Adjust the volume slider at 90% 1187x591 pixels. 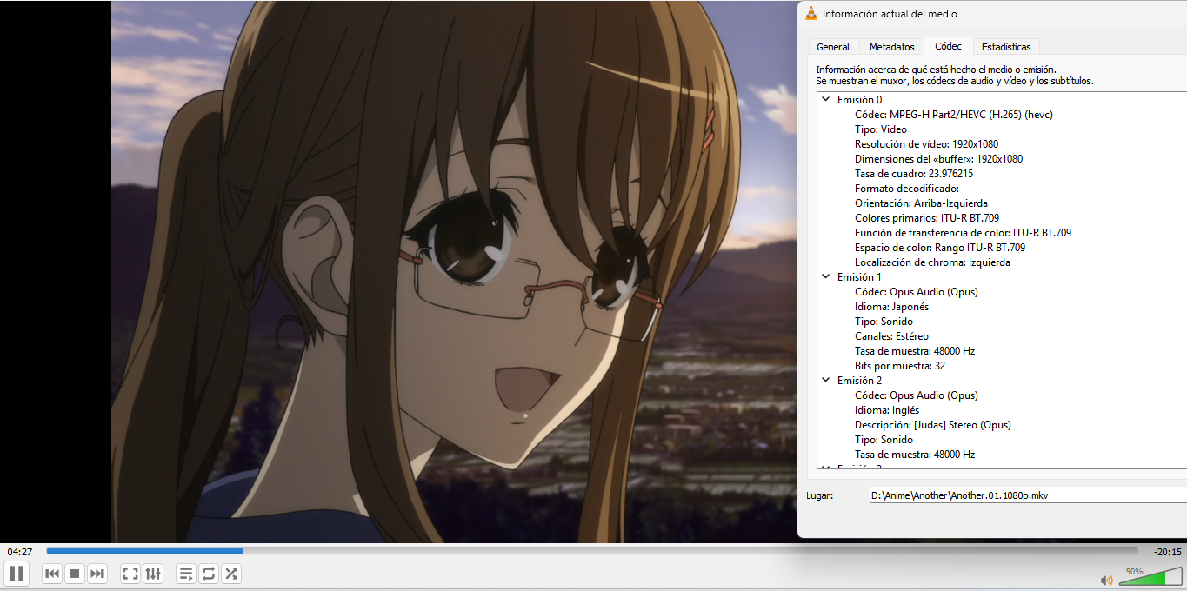pyautogui.click(x=1150, y=577)
